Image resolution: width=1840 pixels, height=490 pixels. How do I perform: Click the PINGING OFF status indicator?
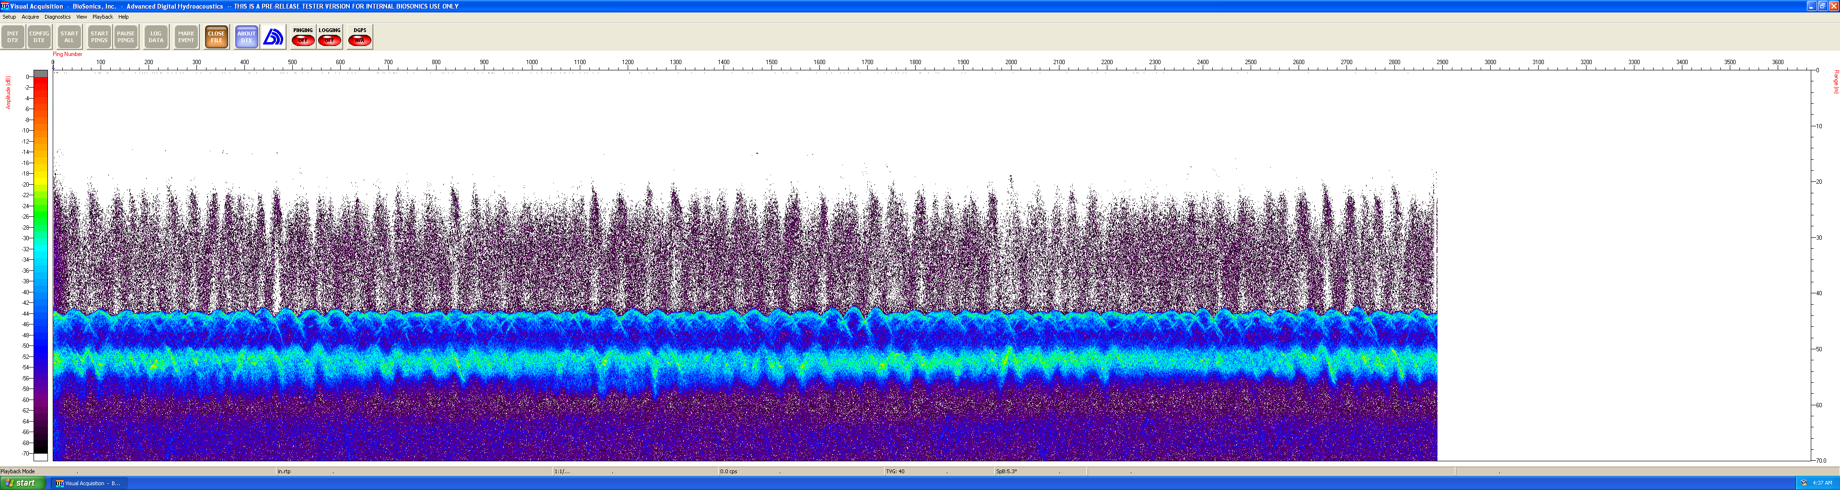[x=303, y=37]
